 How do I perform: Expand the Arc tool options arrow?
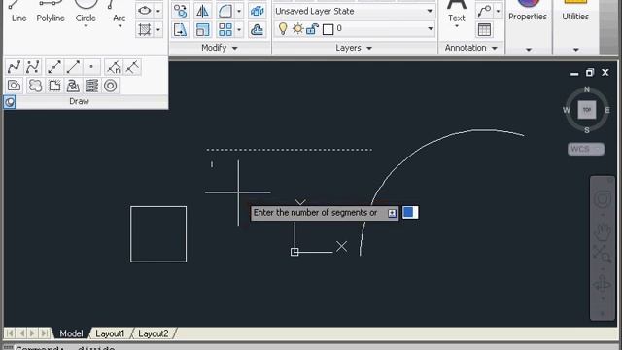point(120,26)
